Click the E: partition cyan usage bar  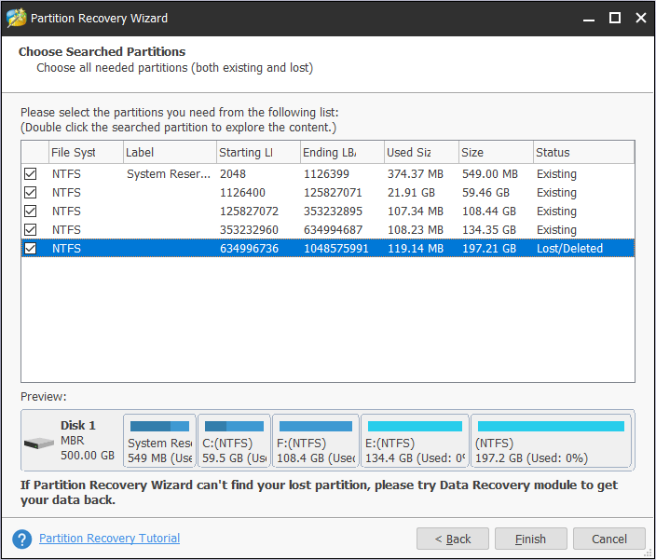click(x=415, y=426)
